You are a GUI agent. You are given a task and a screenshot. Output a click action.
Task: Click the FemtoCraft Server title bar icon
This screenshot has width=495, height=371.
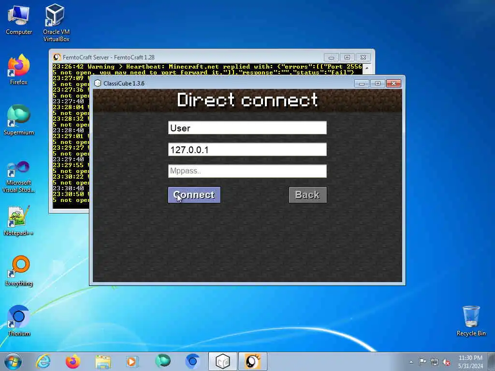(57, 57)
